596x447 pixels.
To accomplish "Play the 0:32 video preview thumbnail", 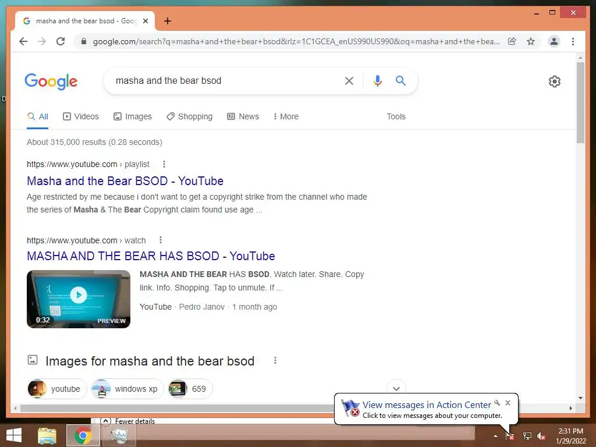I will pos(79,299).
